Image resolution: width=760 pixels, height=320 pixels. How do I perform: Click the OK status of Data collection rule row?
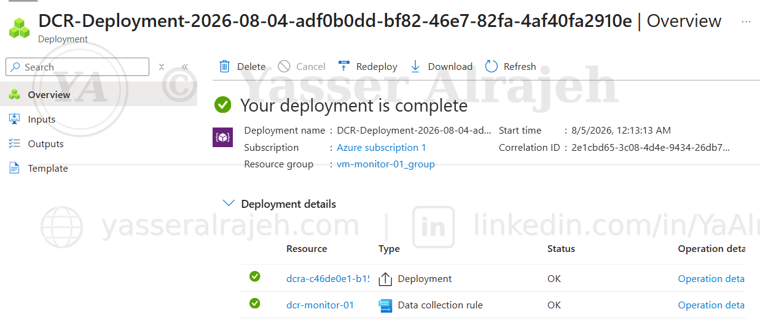(554, 305)
